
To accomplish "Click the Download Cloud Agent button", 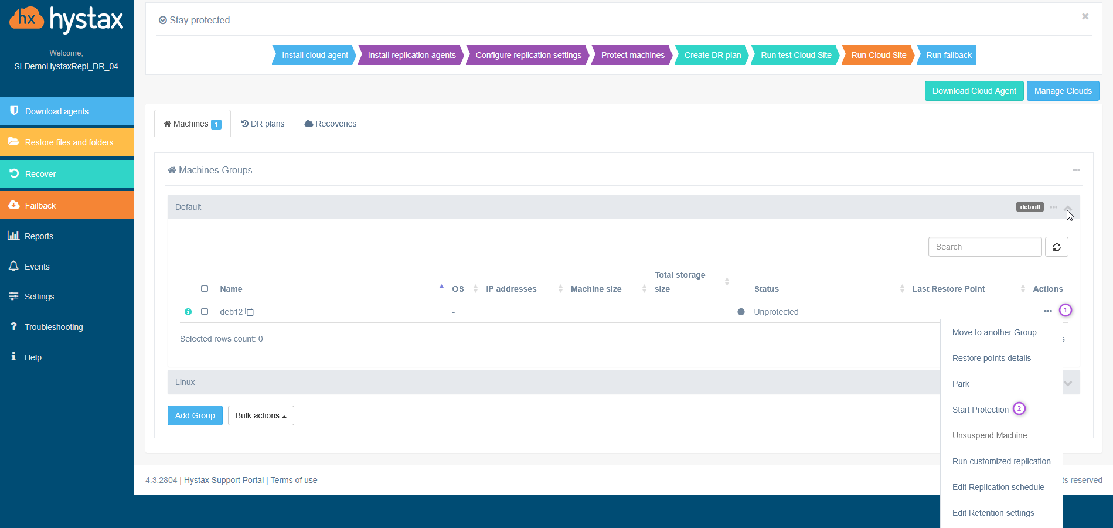I will pos(974,91).
